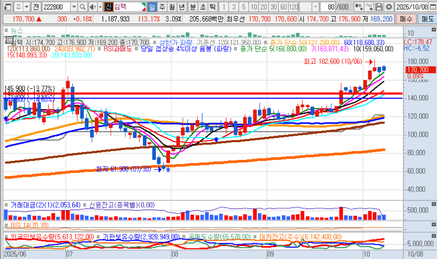437x259 pixels.
Task: Open the chart layout panel icon
Action: coord(7,7)
